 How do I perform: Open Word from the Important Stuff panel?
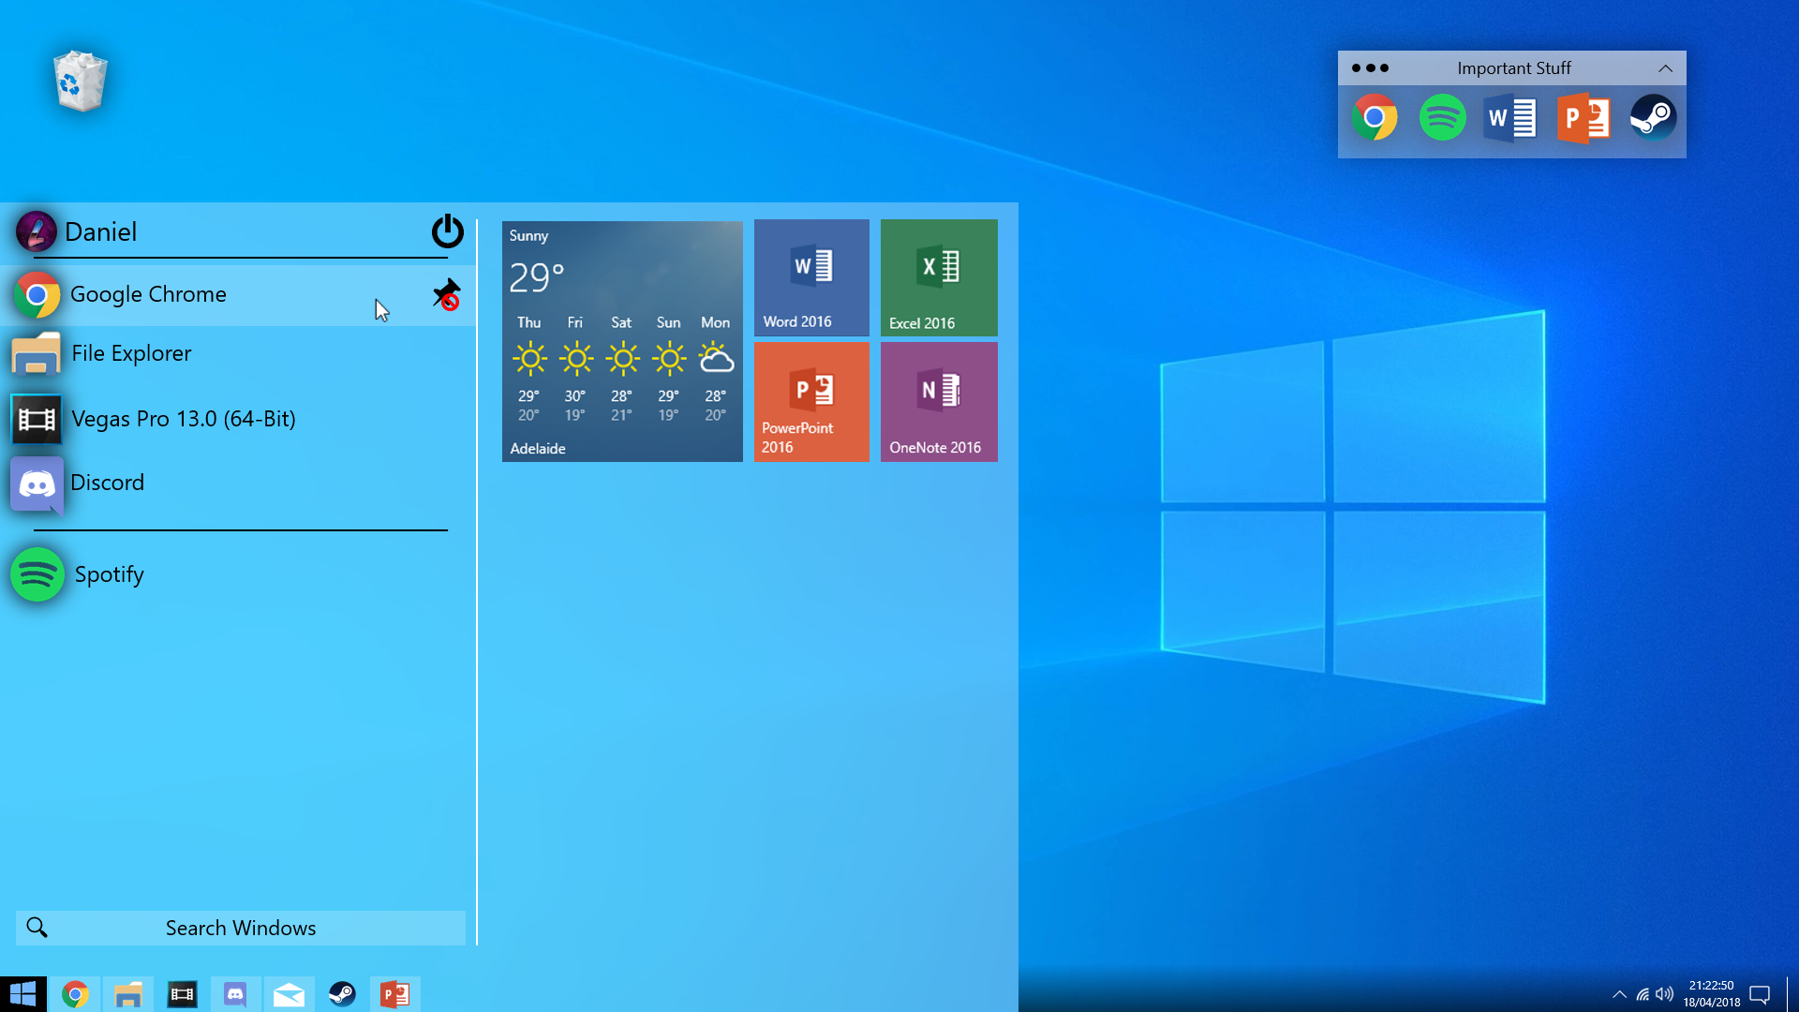(1510, 118)
